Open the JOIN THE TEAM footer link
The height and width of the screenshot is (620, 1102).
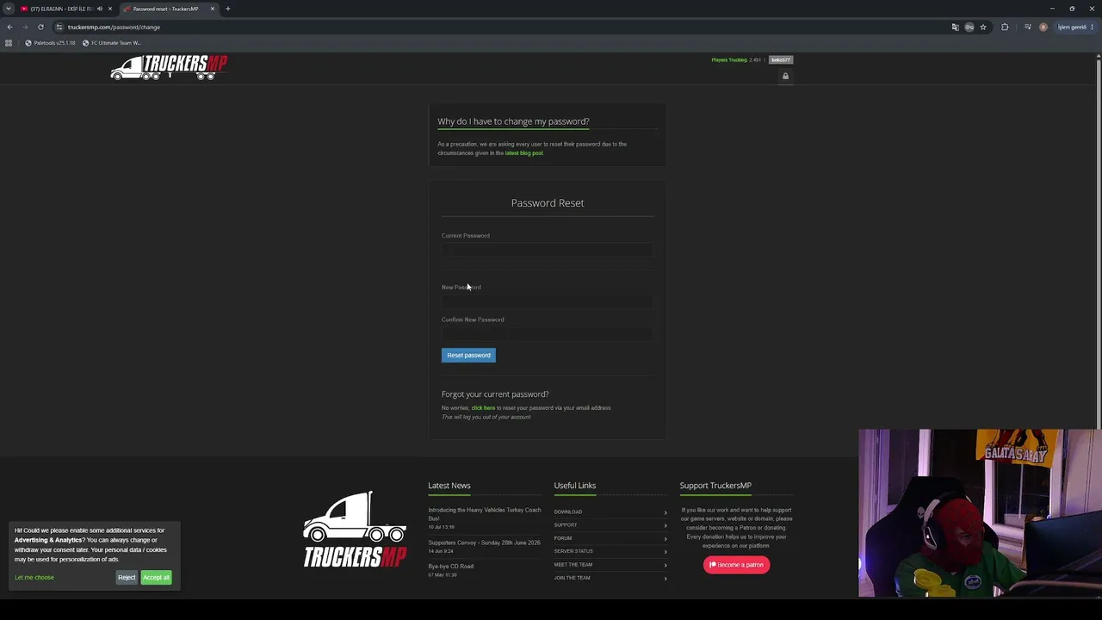pyautogui.click(x=572, y=578)
